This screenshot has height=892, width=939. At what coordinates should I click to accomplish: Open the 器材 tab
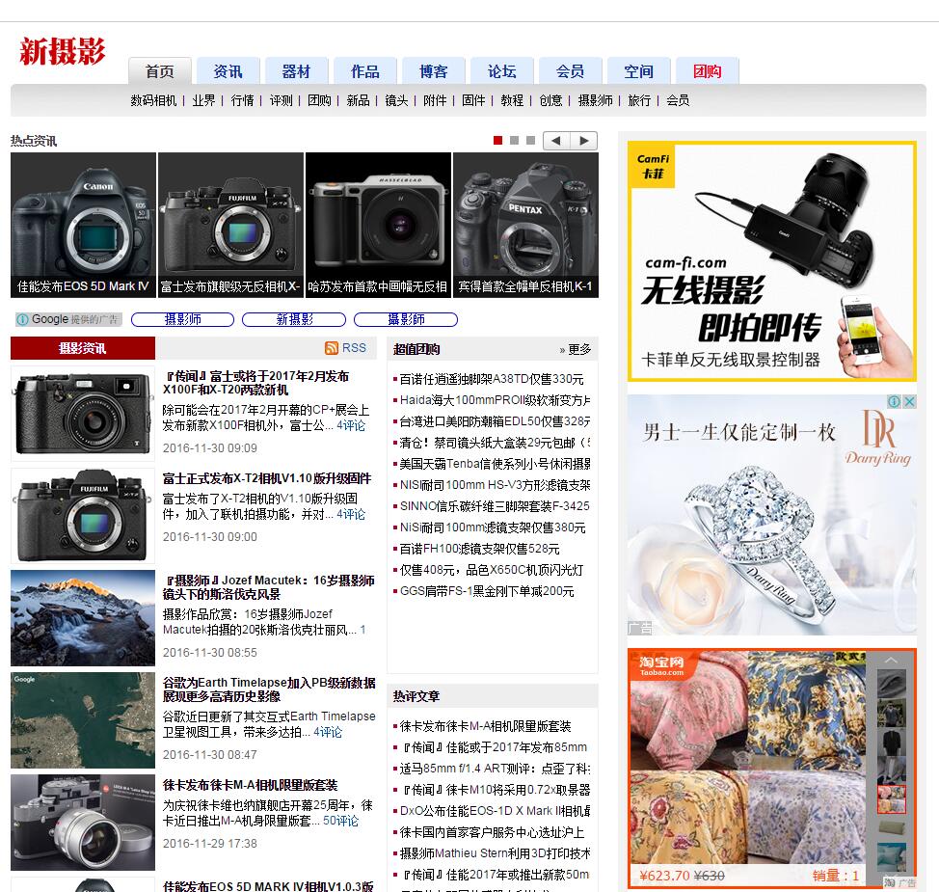(x=296, y=71)
